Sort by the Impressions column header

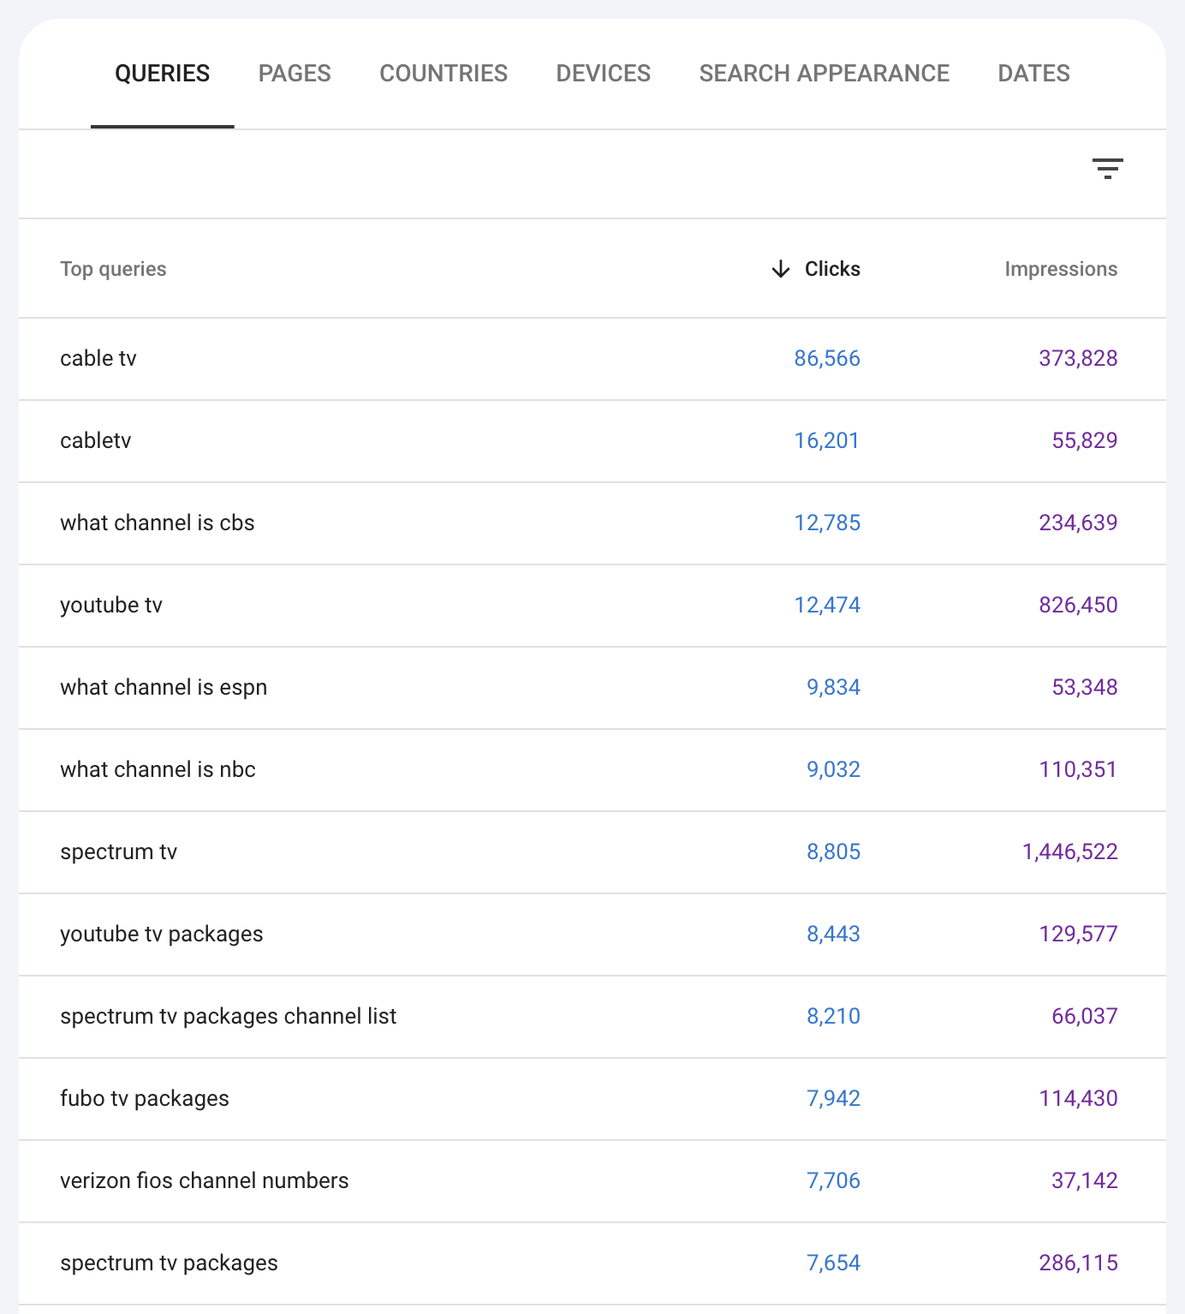(x=1061, y=269)
